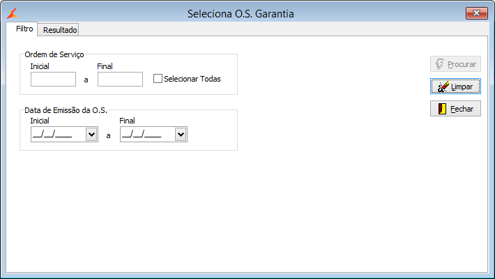Open the Data de Emissão Final dropdown
The height and width of the screenshot is (279, 495).
click(181, 135)
